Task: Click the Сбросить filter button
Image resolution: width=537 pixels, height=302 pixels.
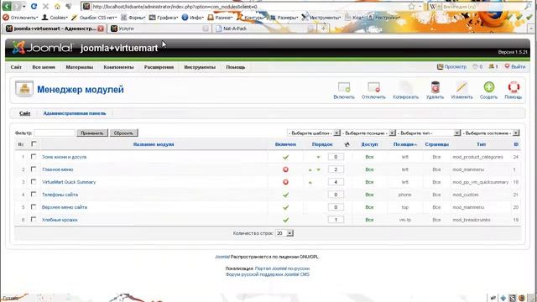Action: tap(123, 133)
